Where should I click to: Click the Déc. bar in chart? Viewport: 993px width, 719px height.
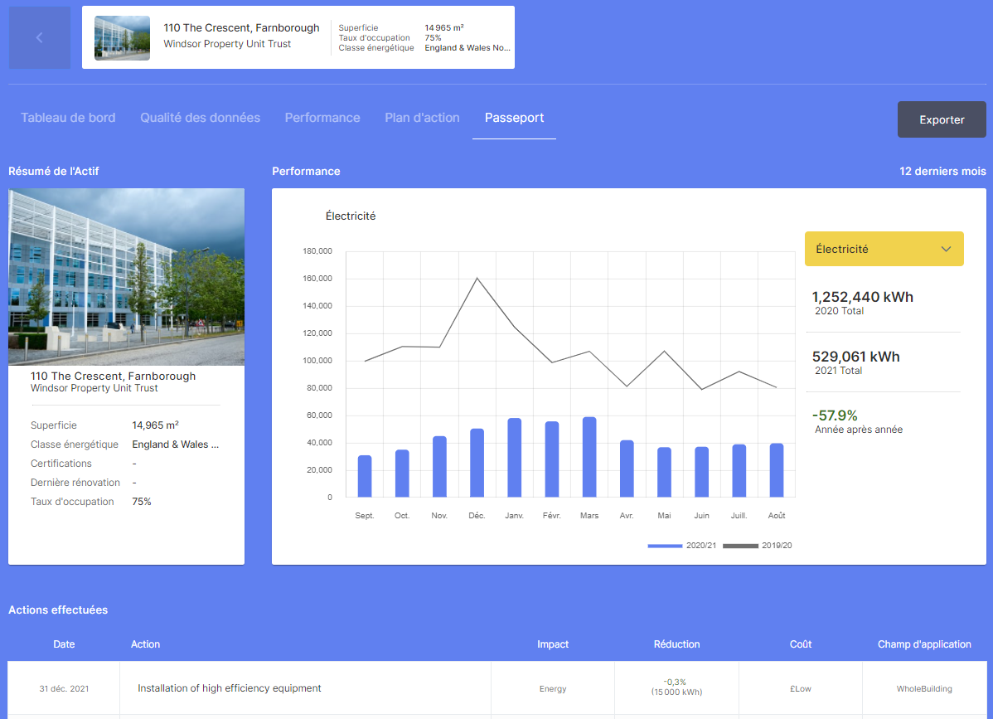click(477, 463)
